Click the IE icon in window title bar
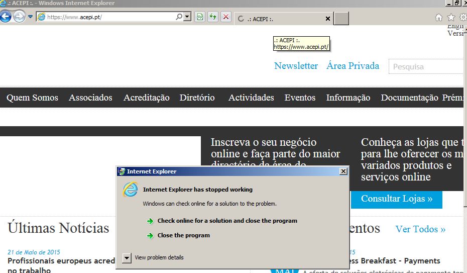 pos(3,3)
